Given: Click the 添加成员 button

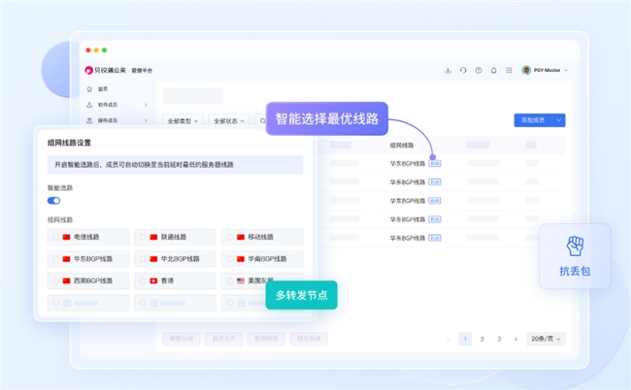Looking at the screenshot, I should pos(533,120).
